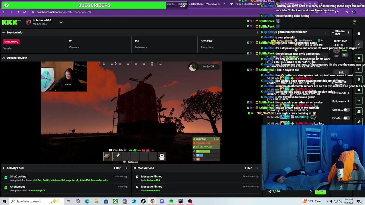Reload the page with the refresh icon
The image size is (365, 205).
pyautogui.click(x=18, y=12)
